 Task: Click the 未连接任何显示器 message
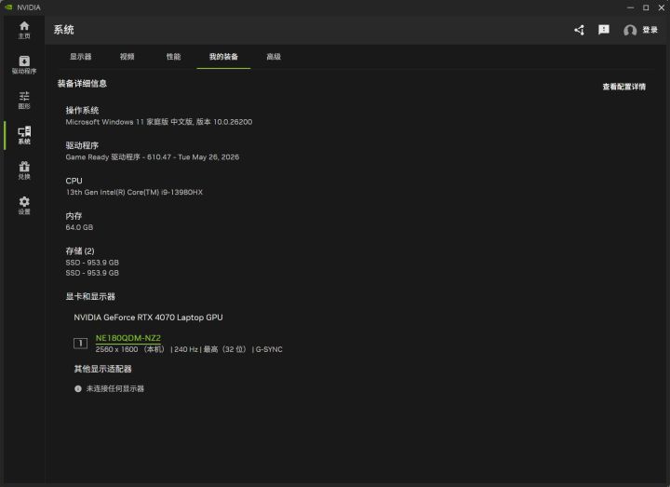pos(115,388)
